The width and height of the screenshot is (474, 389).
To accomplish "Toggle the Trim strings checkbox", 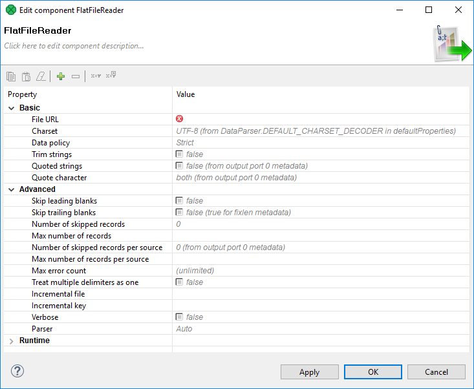I will pyautogui.click(x=180, y=154).
